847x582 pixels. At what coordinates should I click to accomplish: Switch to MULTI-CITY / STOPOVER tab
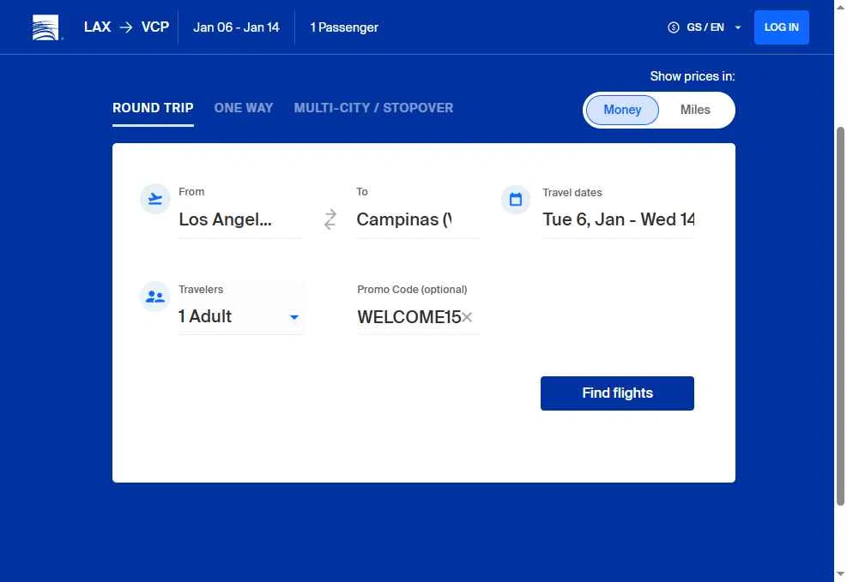(x=374, y=108)
